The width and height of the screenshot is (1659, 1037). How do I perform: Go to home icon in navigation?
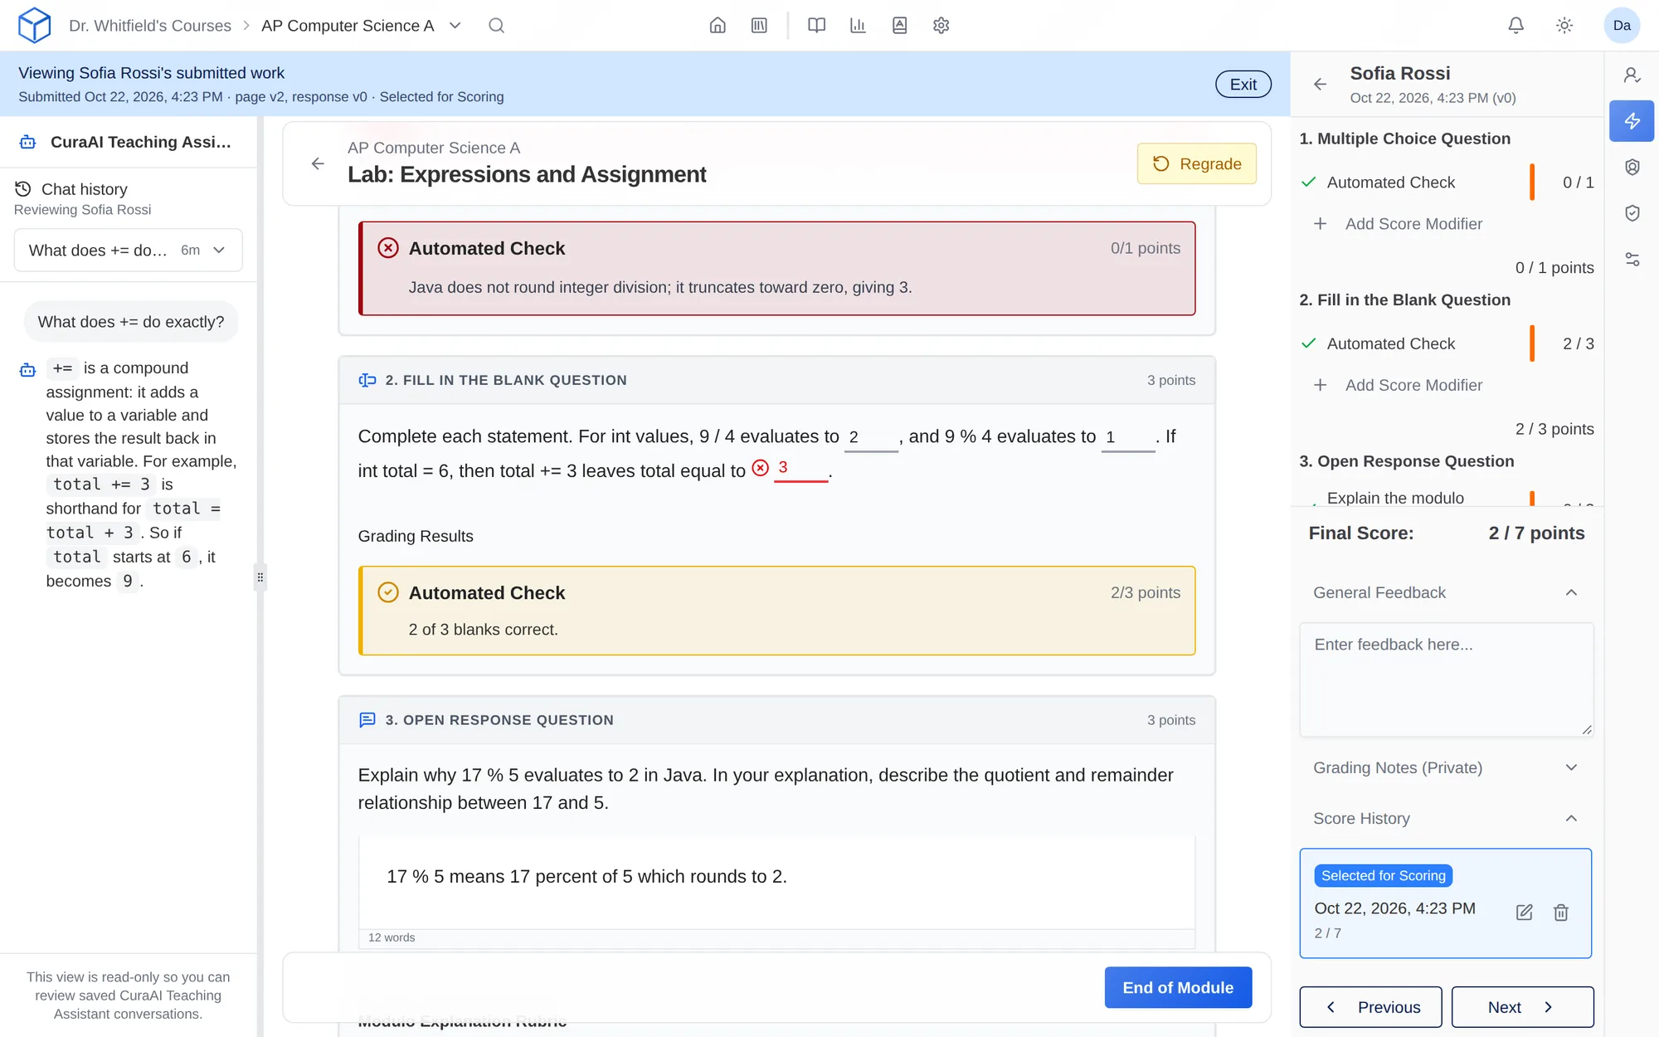tap(718, 26)
